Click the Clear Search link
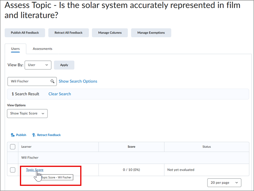The width and height of the screenshot is (254, 191). 60,94
